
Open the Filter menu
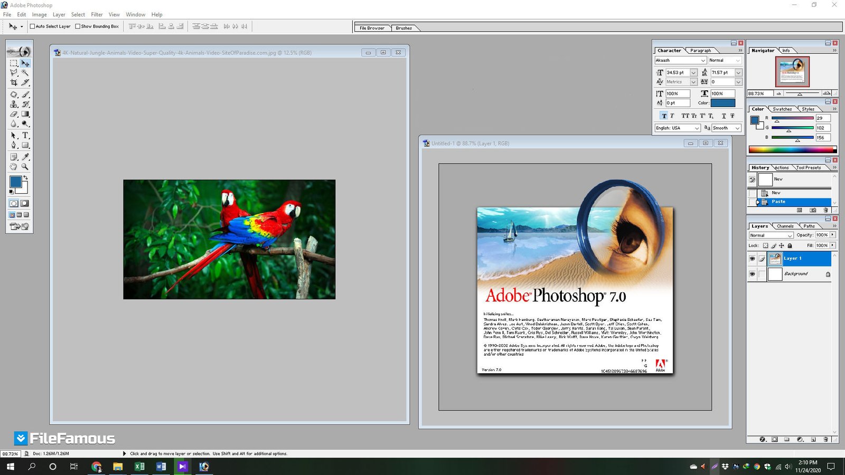pyautogui.click(x=97, y=15)
